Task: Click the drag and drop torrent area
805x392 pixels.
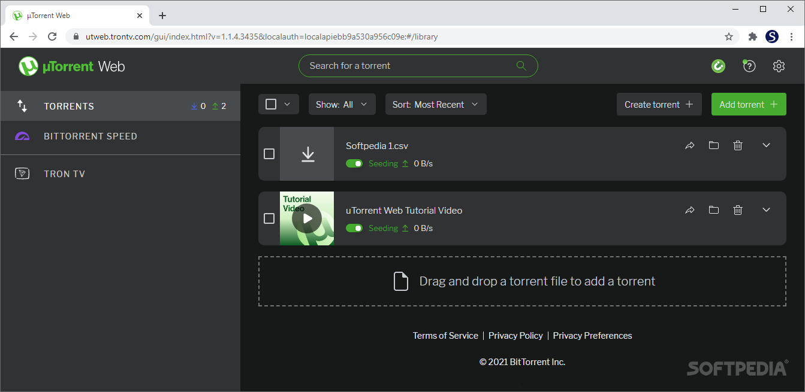Action: (x=522, y=281)
